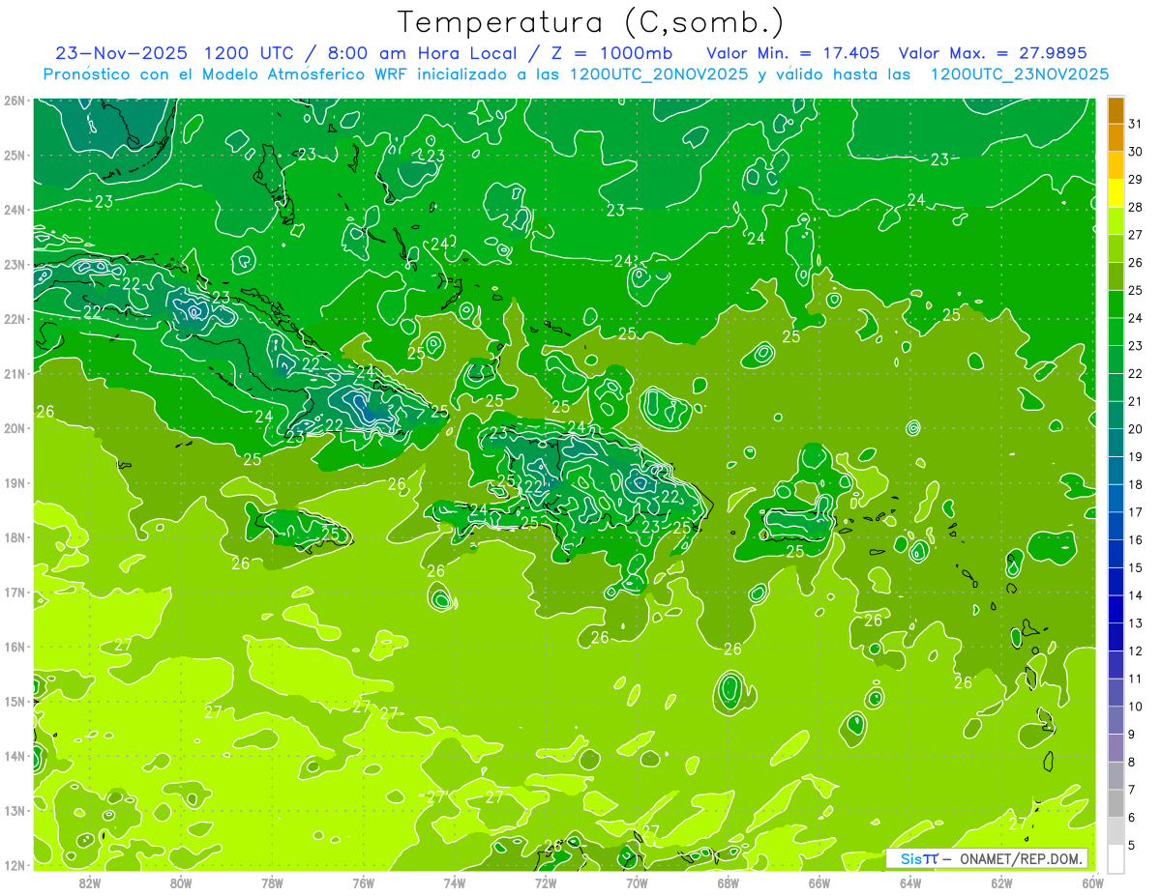
Task: Pick the brown-orange swatch above 31
Action: [x=1116, y=110]
